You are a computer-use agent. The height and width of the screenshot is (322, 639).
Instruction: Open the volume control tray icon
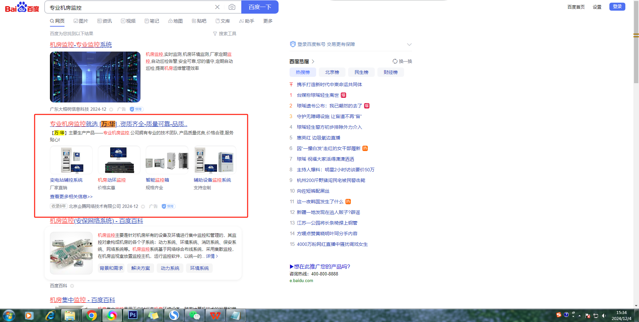(x=604, y=316)
